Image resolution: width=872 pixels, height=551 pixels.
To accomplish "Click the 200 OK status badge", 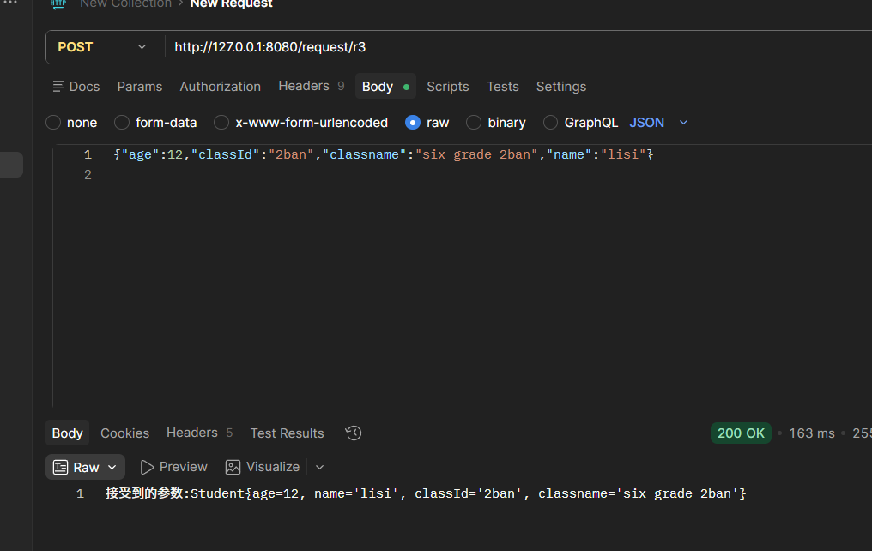I will (x=741, y=433).
